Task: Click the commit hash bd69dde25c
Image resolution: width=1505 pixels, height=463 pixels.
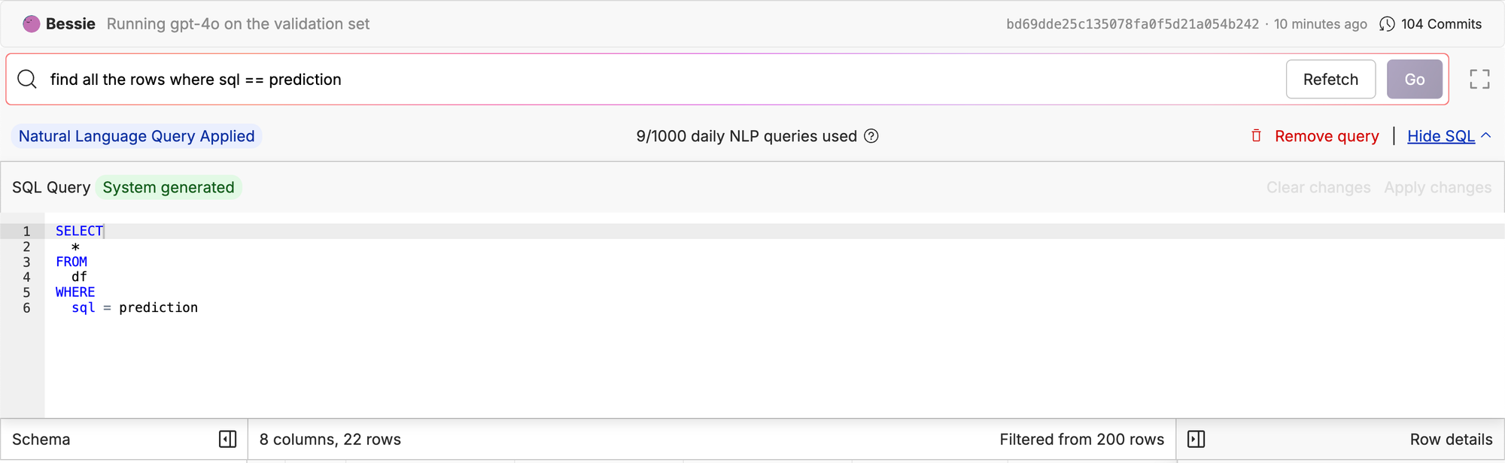Action: [x=1133, y=24]
